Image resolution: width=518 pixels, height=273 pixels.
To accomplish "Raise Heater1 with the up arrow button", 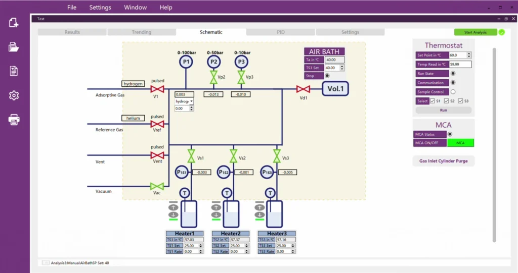I will [x=174, y=207].
